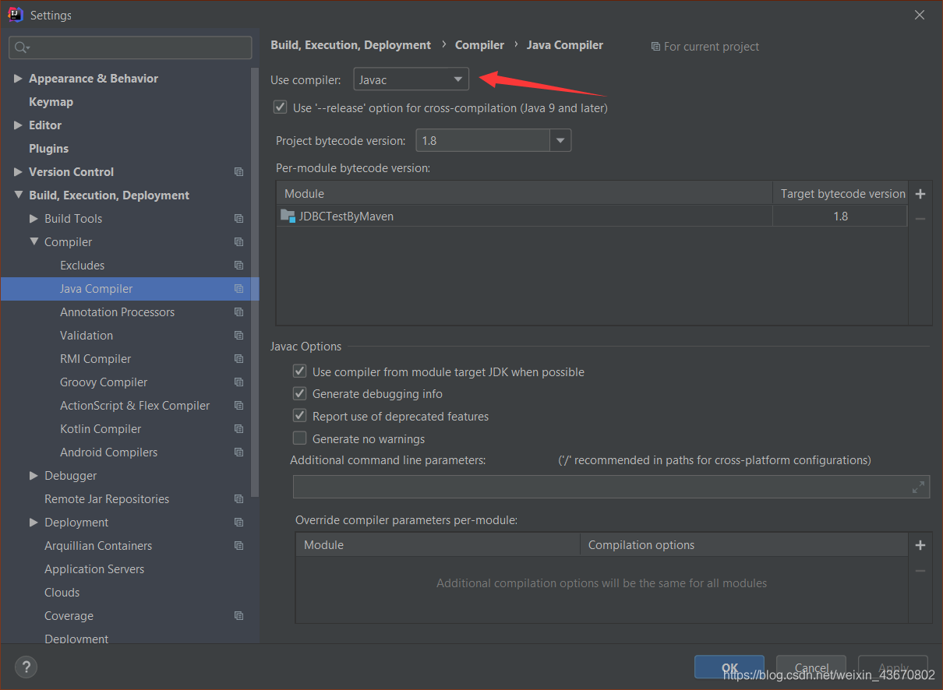
Task: Click the Module column header in bytecode table
Action: click(x=524, y=193)
